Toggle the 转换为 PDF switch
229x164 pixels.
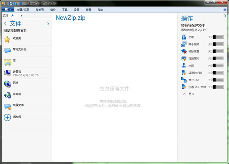click(x=218, y=73)
